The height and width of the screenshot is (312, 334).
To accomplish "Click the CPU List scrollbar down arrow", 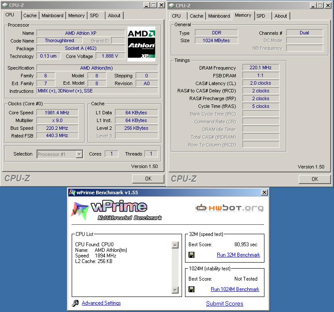I will pos(175,290).
